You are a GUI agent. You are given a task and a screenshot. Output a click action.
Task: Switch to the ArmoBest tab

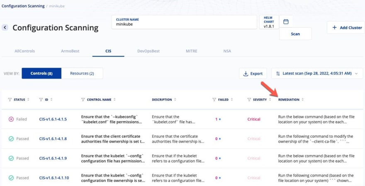[x=70, y=51]
